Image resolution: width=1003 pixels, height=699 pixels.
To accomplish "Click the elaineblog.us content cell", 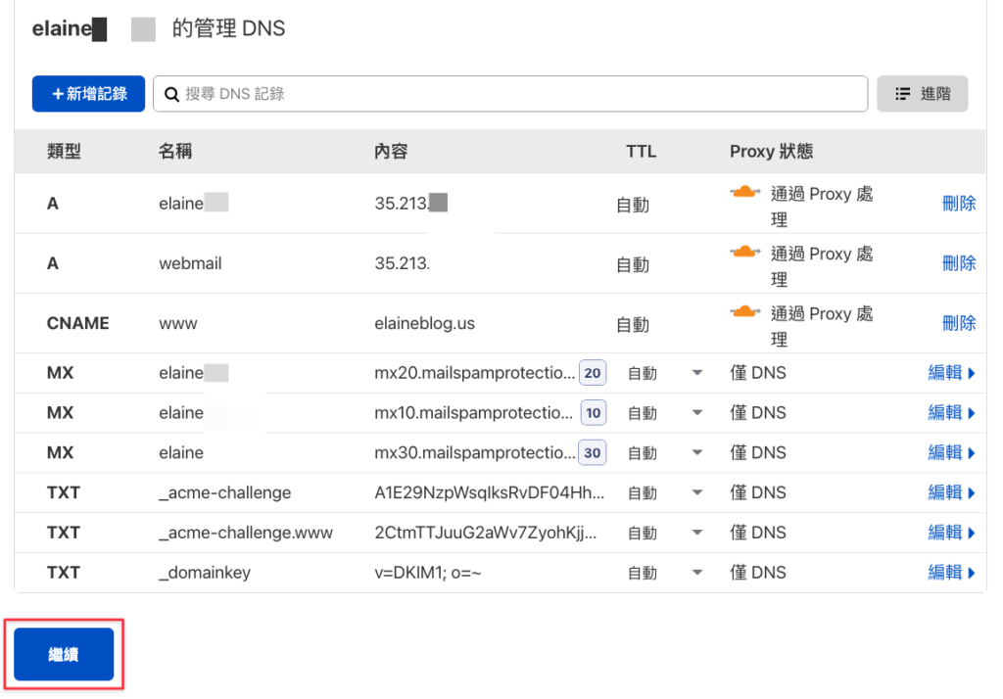I will pyautogui.click(x=425, y=324).
